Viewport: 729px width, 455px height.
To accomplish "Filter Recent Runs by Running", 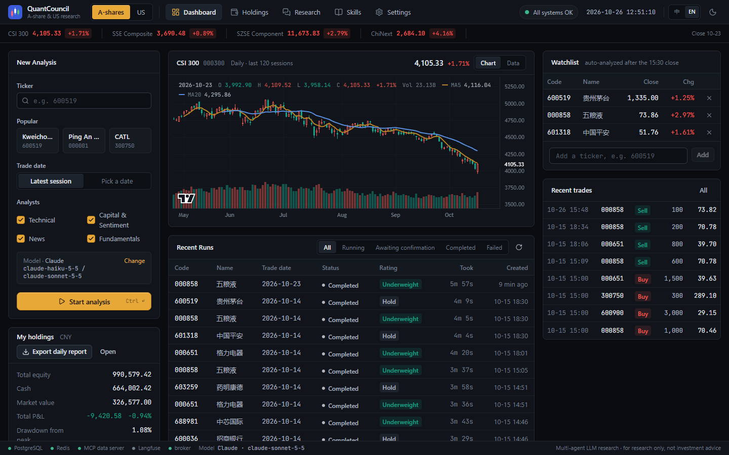I will pos(353,247).
